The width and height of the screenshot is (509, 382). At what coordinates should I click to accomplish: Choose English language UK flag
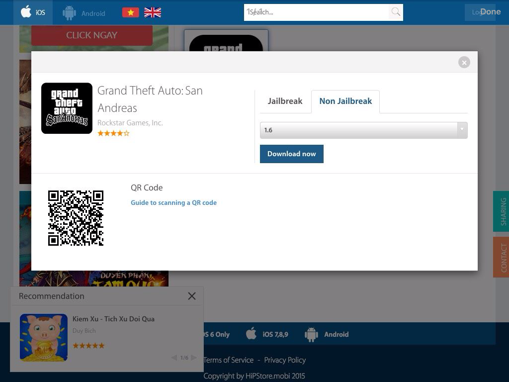pos(153,12)
